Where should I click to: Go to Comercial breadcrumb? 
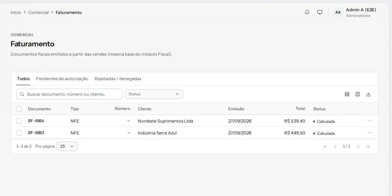[38, 13]
